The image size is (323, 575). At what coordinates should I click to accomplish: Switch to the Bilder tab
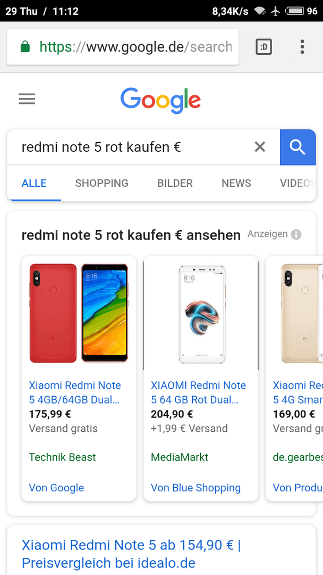pyautogui.click(x=175, y=183)
